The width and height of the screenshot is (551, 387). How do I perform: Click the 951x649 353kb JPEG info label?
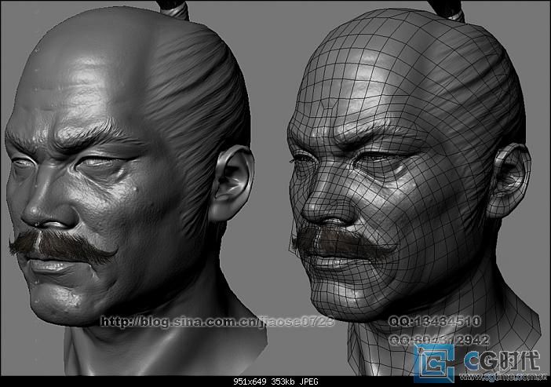(x=275, y=382)
